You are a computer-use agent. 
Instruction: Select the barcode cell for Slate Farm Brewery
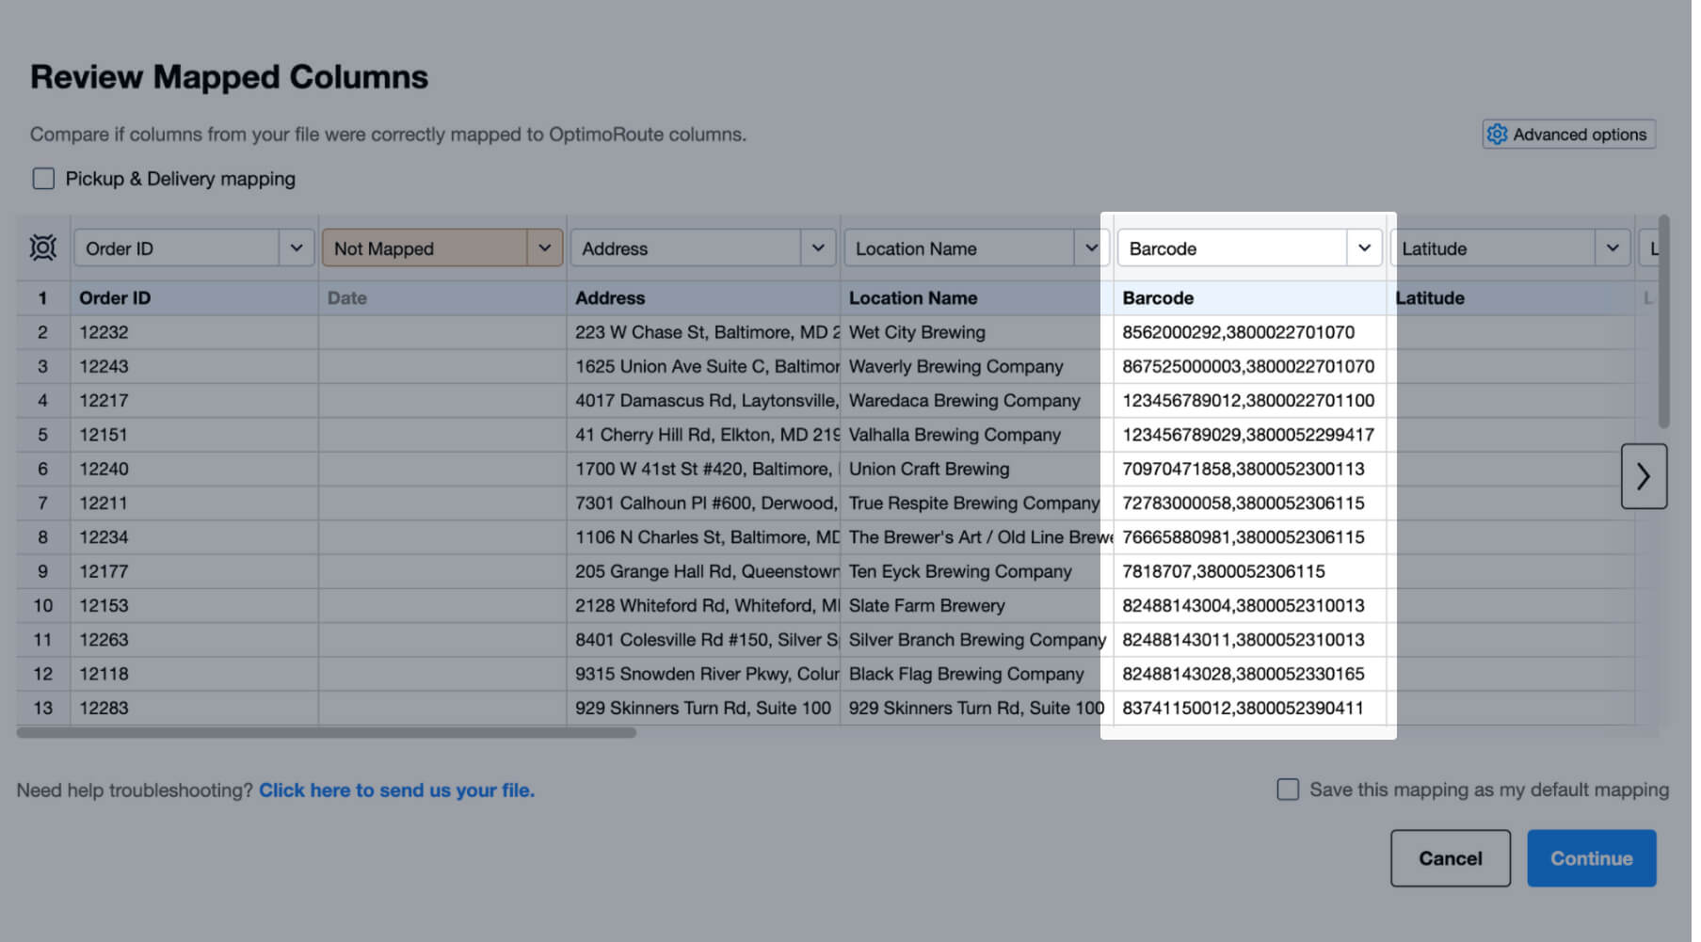click(x=1243, y=605)
